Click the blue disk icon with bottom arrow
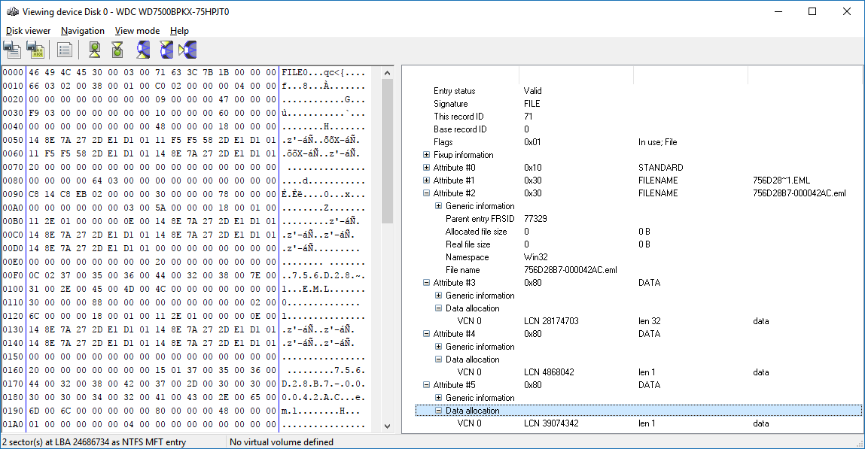 [143, 50]
